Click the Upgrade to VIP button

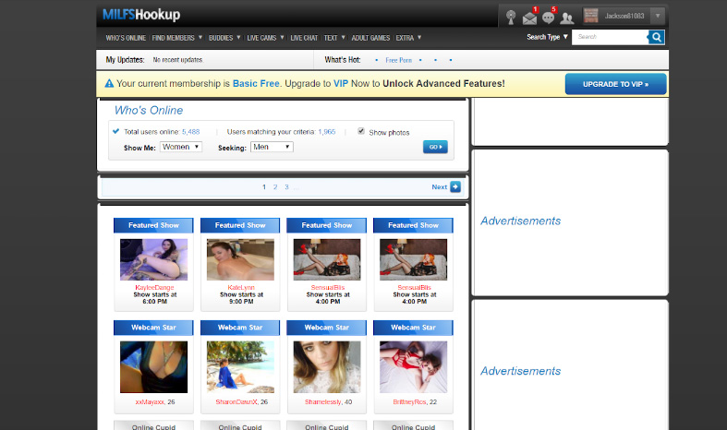pos(616,84)
